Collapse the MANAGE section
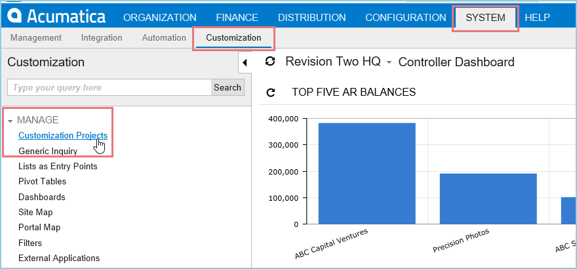The width and height of the screenshot is (577, 269). click(x=10, y=121)
